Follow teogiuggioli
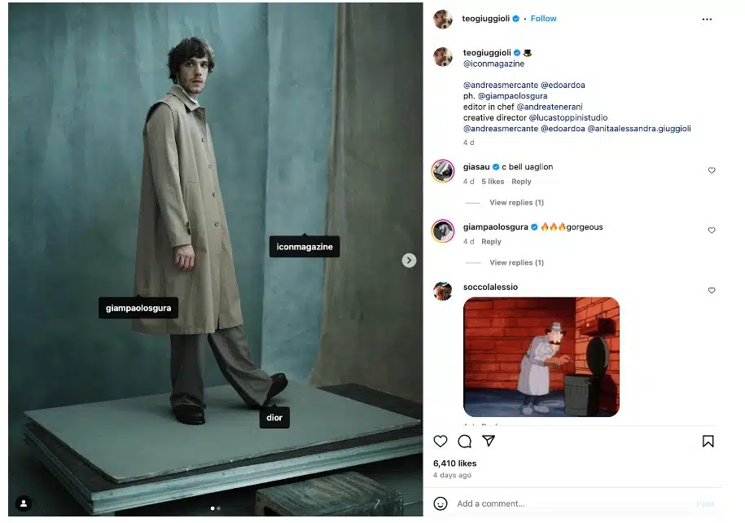The image size is (745, 523). coord(543,19)
